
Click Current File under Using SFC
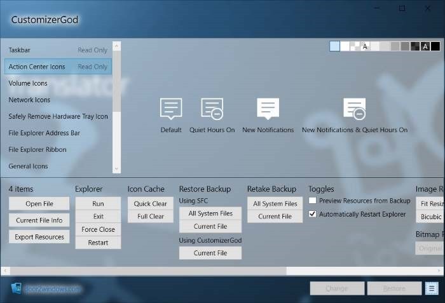click(x=210, y=226)
